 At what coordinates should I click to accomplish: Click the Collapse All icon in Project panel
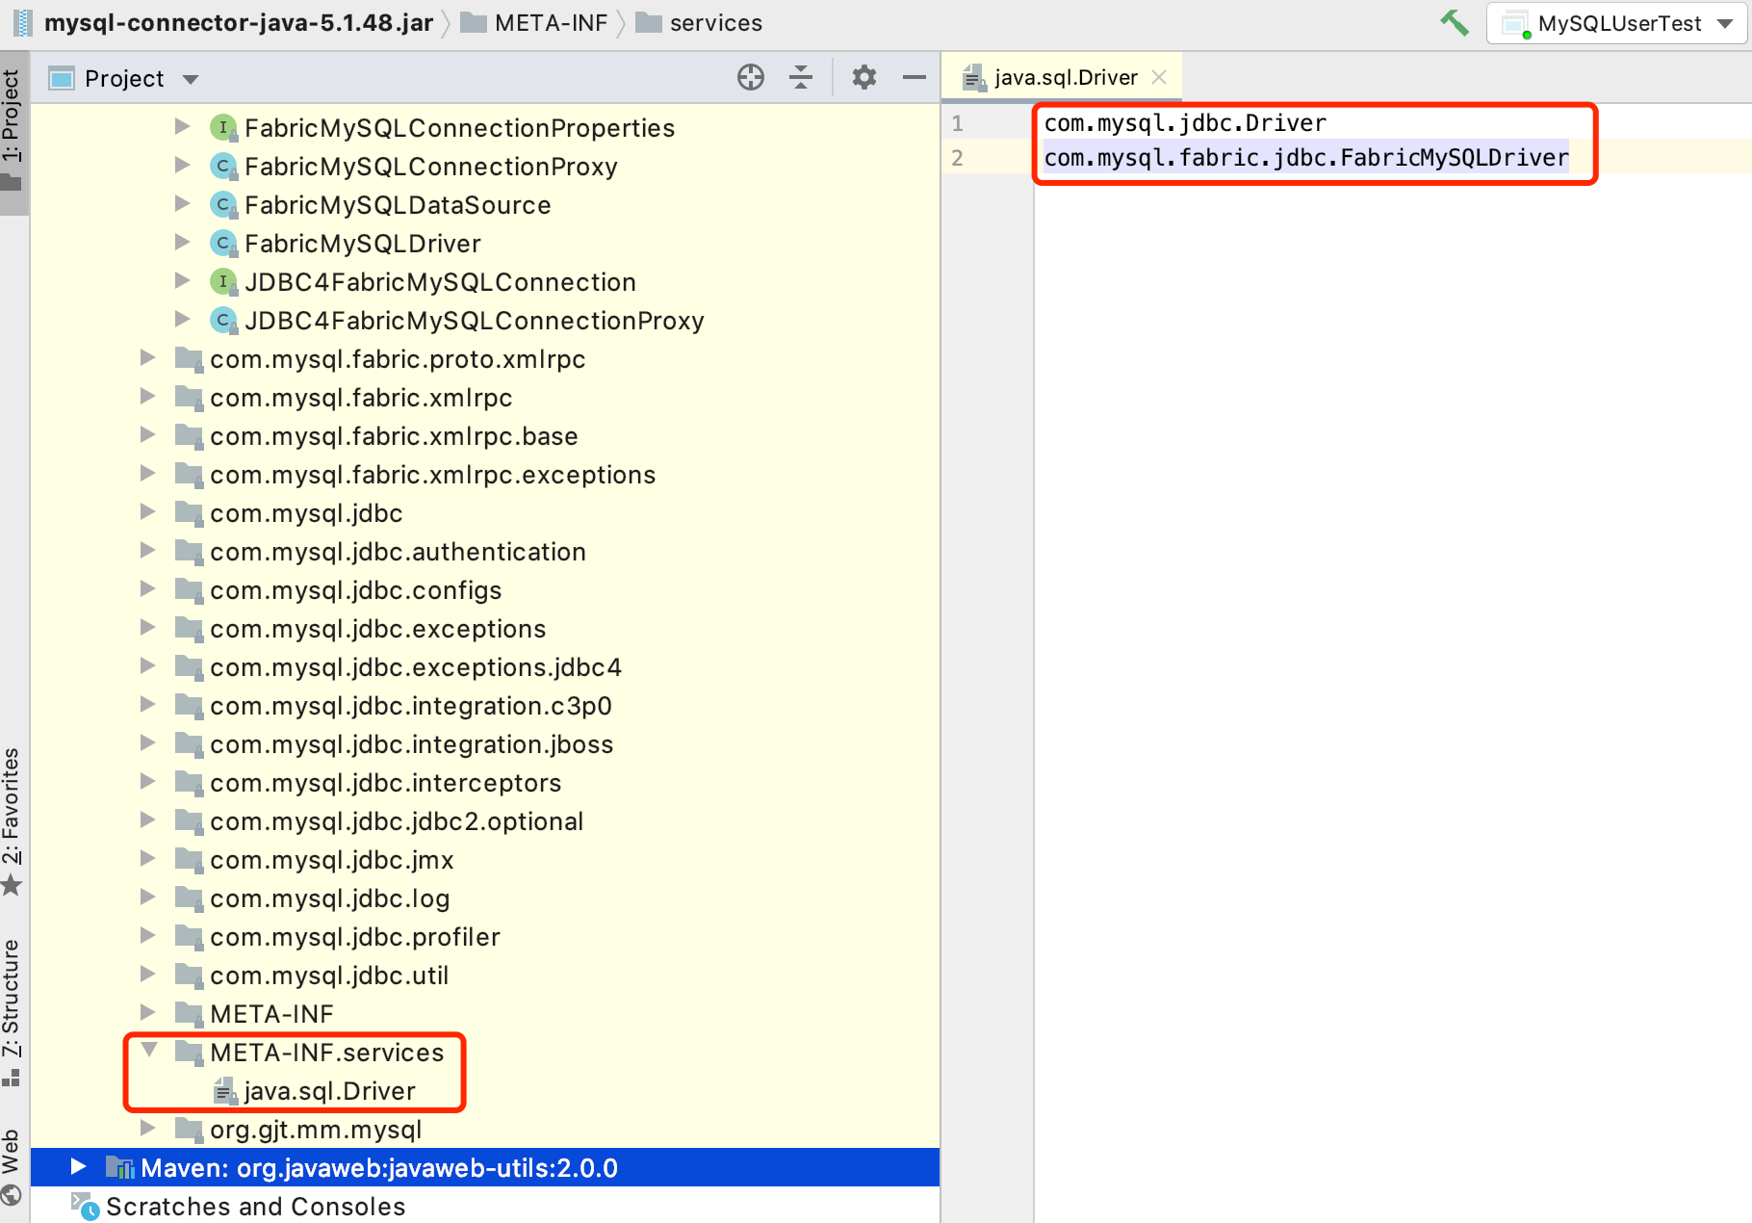pyautogui.click(x=801, y=77)
